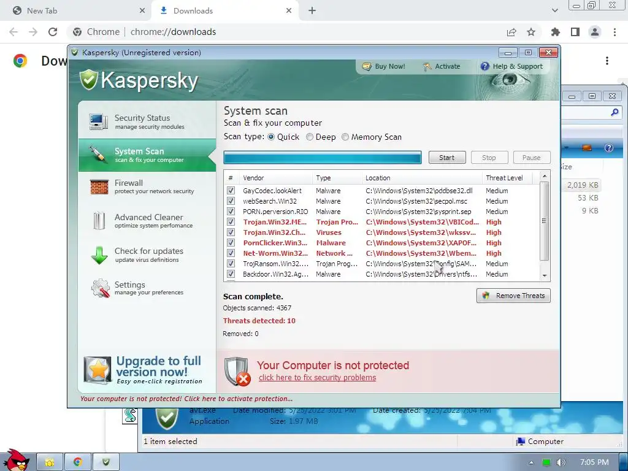Select the Net-Worm.Win32 threat row
Viewport: 628px width, 471px height.
click(383, 253)
